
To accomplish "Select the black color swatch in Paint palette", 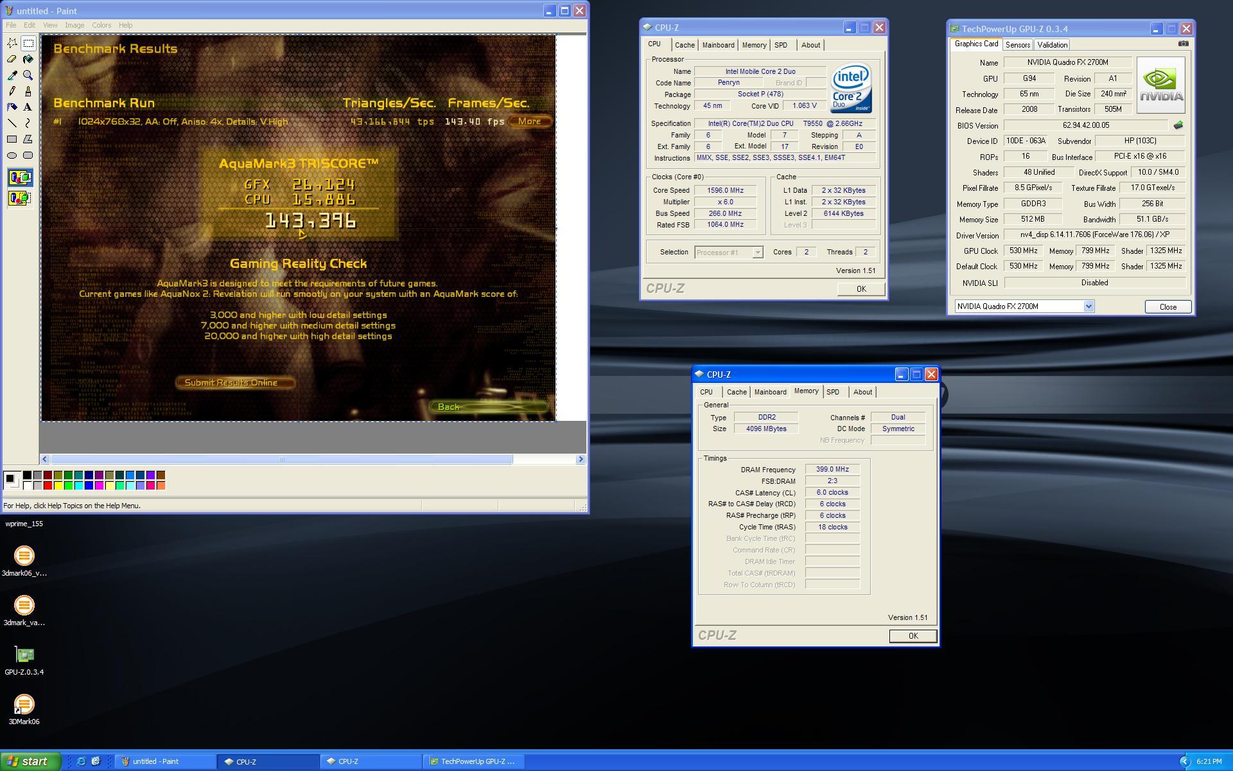I will [28, 475].
